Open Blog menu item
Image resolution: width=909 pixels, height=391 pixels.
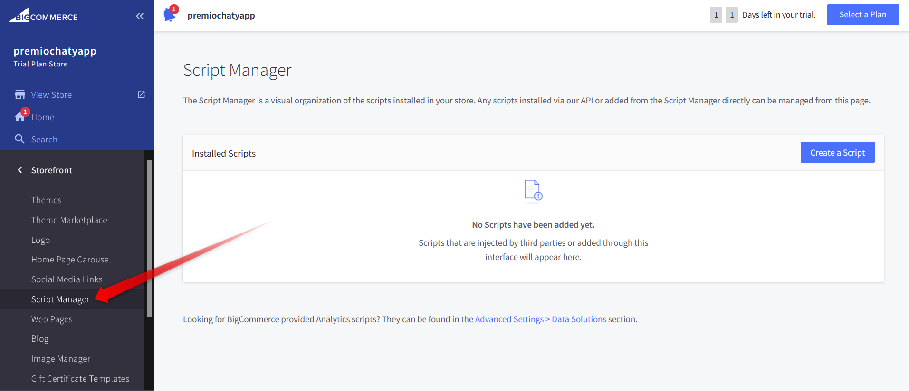point(40,339)
